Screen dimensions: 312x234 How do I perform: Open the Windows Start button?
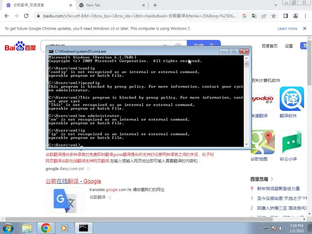pyautogui.click(x=8, y=228)
